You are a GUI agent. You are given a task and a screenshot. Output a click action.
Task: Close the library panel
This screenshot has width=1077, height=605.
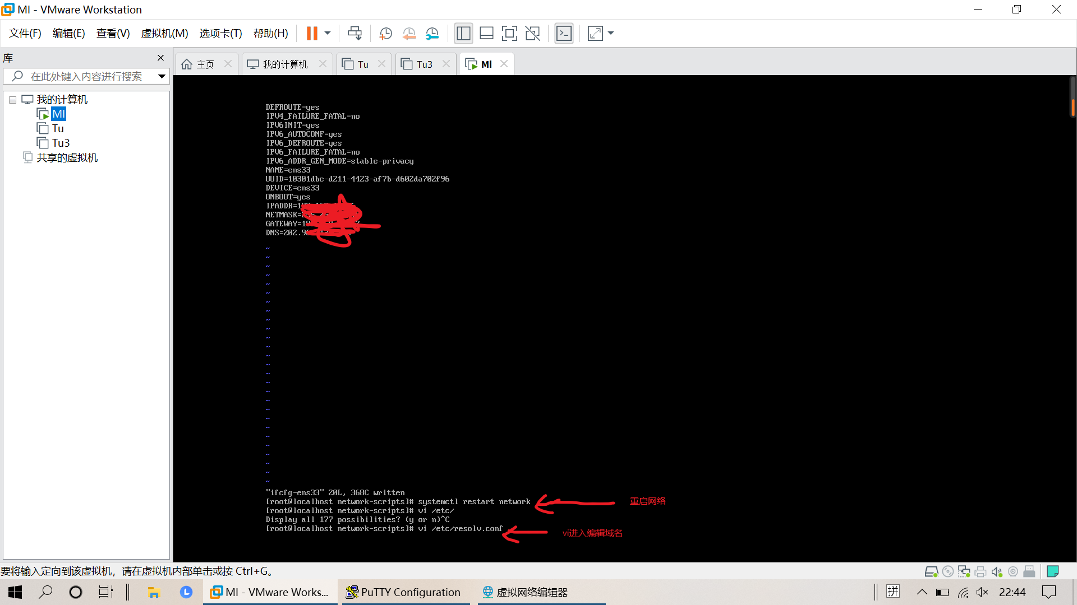[x=161, y=58]
